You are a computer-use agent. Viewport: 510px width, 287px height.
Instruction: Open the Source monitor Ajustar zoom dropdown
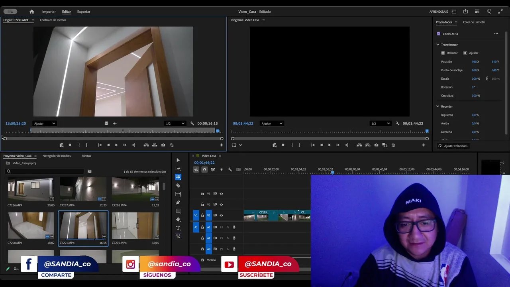tap(45, 124)
